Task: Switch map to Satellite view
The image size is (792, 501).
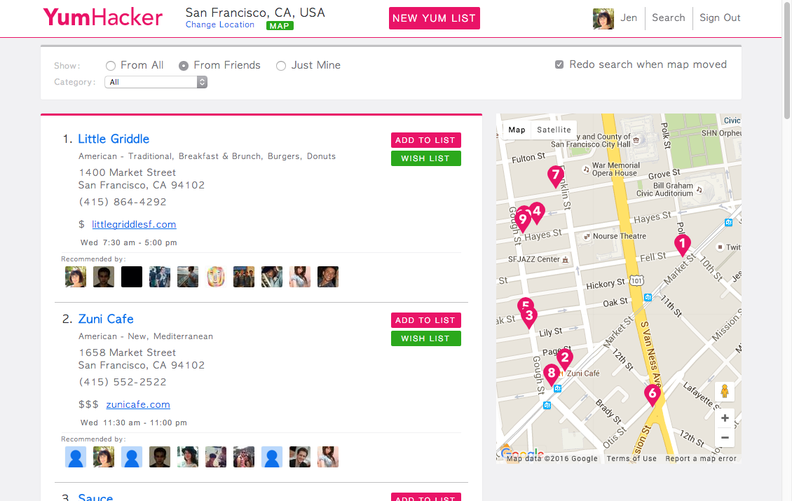Action: coord(554,130)
